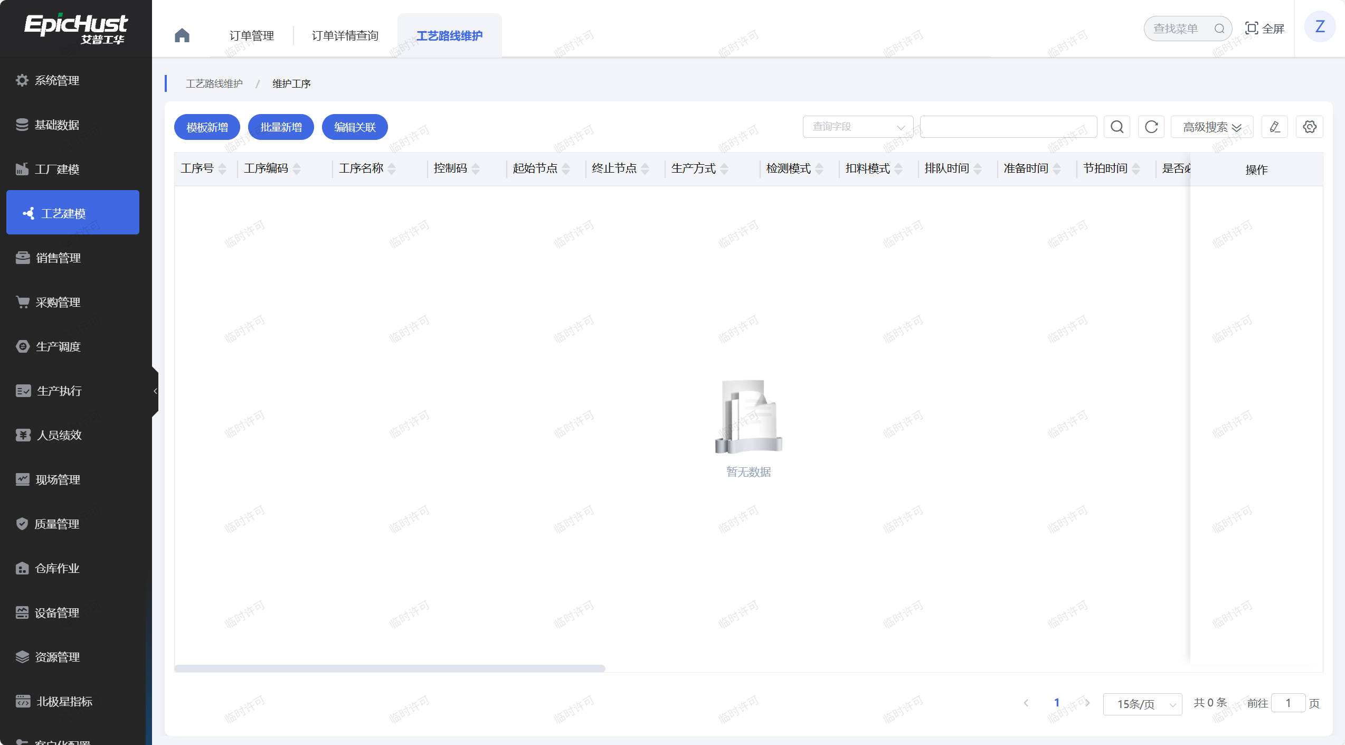Click the home icon tab

tap(182, 35)
